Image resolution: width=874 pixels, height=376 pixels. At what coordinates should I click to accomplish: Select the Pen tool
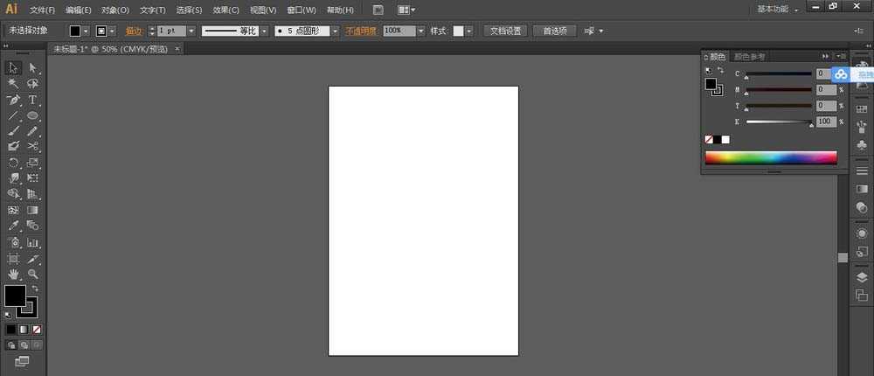[x=13, y=100]
